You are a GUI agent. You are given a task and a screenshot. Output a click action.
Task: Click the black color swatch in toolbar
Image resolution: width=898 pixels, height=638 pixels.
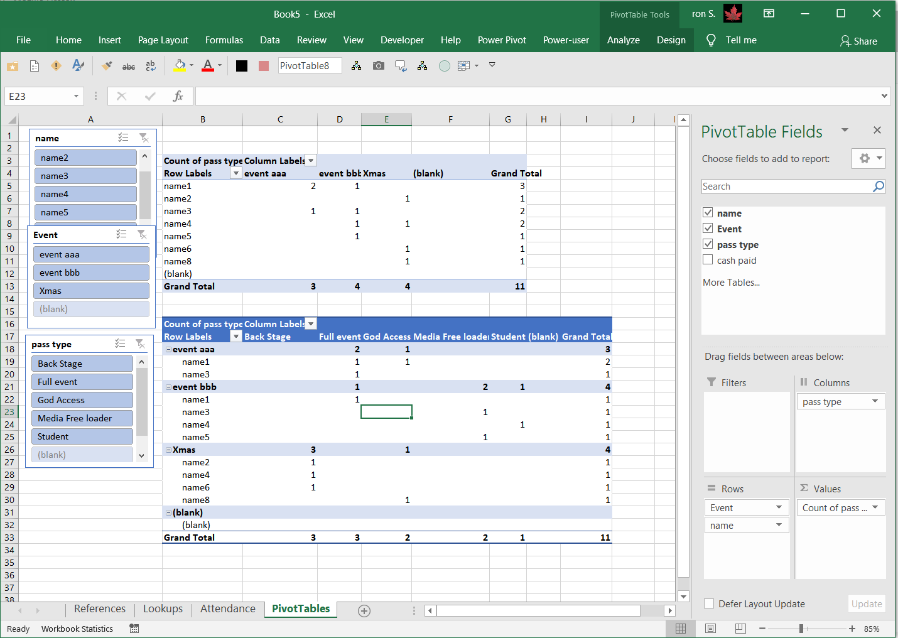pos(242,66)
